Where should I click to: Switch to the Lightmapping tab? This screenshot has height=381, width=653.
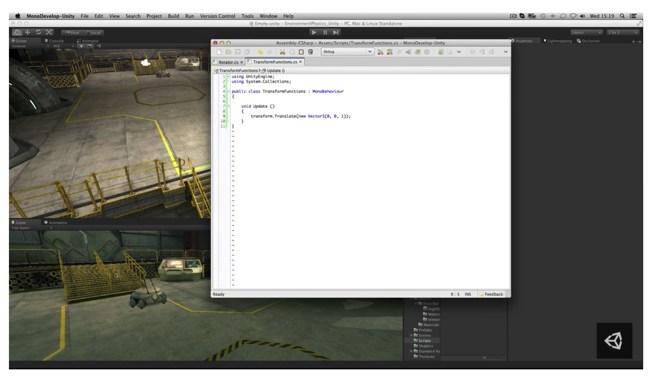558,41
